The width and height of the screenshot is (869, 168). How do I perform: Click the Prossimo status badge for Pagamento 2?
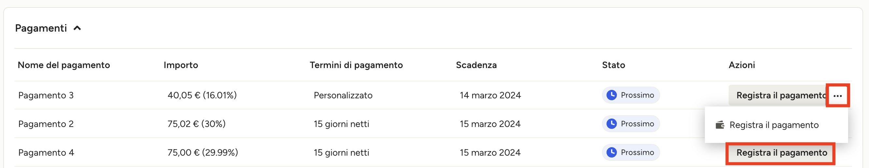tap(631, 124)
